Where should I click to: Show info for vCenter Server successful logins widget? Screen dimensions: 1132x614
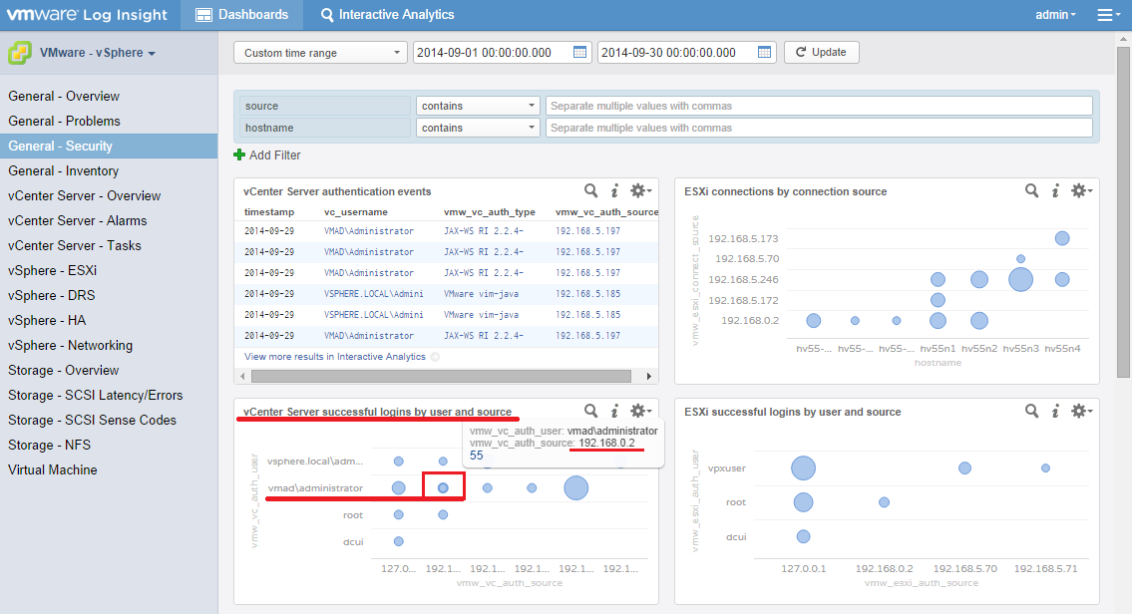[x=614, y=411]
